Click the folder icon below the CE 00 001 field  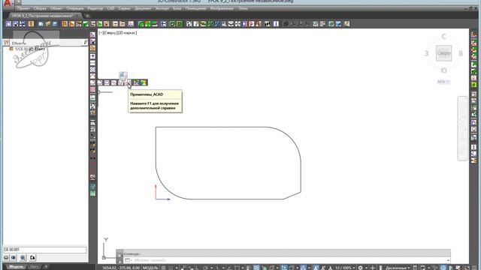pos(32,258)
